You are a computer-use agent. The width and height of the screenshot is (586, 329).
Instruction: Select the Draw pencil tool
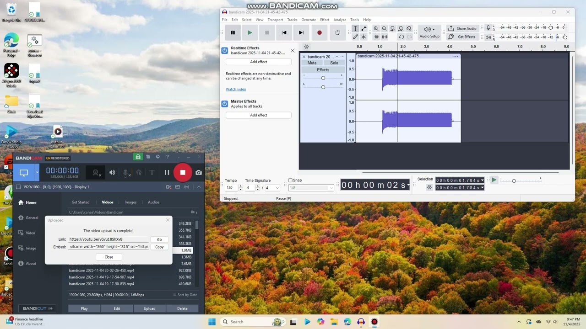(x=355, y=37)
